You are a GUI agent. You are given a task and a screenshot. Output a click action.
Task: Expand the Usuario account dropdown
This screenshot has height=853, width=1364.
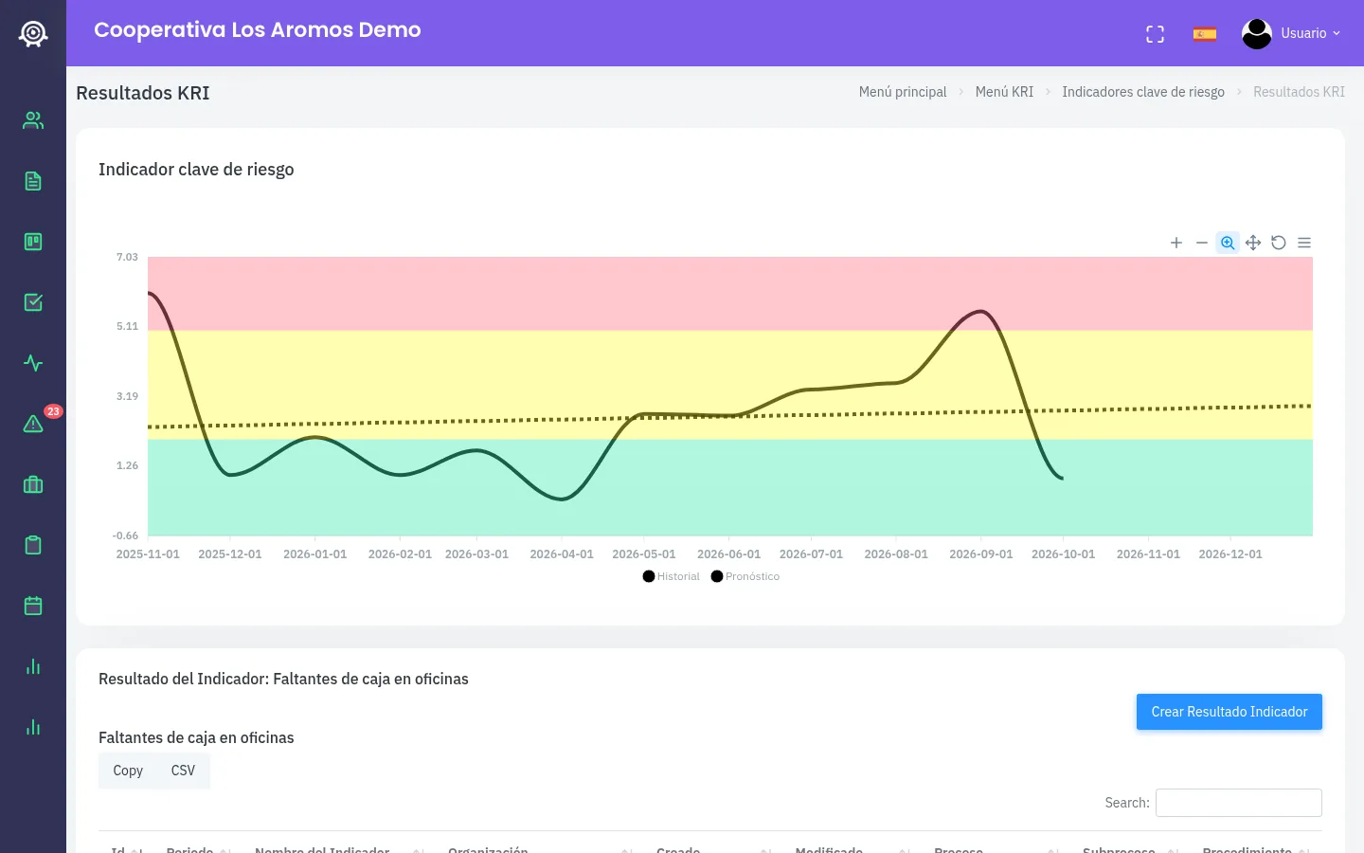(x=1311, y=33)
